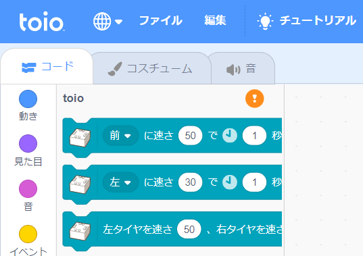This screenshot has width=363, height=256.
Task: Open the globe language selector
Action: [x=102, y=22]
